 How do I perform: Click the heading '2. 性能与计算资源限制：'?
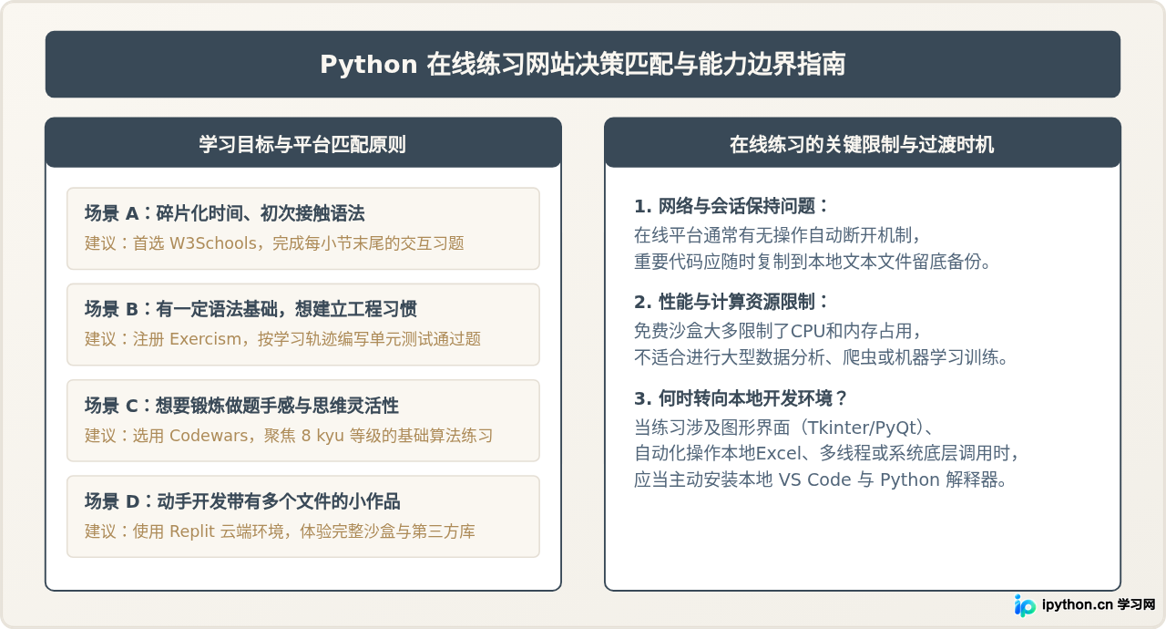coord(732,302)
